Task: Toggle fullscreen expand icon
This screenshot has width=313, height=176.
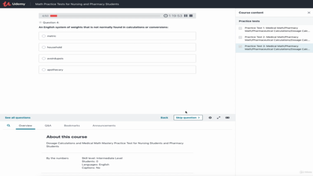Action: (x=219, y=117)
